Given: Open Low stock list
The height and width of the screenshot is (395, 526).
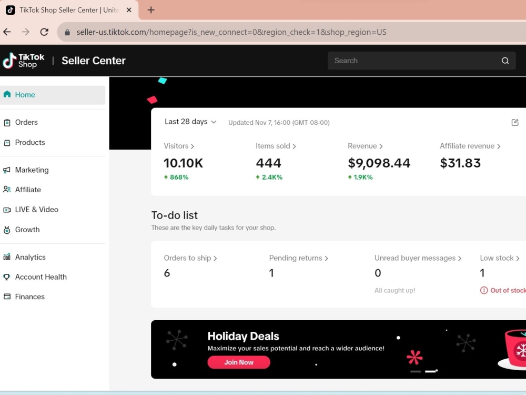Looking at the screenshot, I should click(x=500, y=258).
